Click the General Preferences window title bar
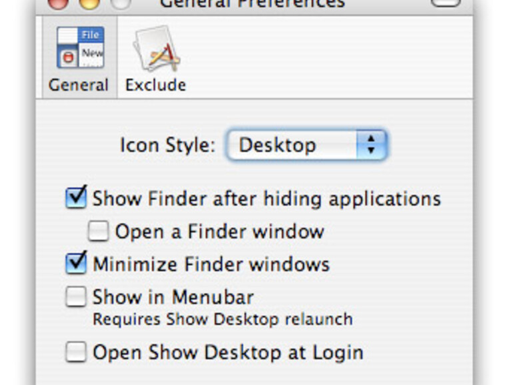 point(253,3)
